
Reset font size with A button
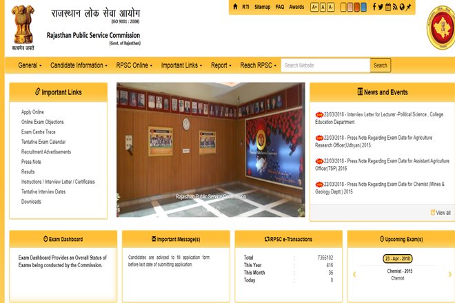pyautogui.click(x=323, y=7)
